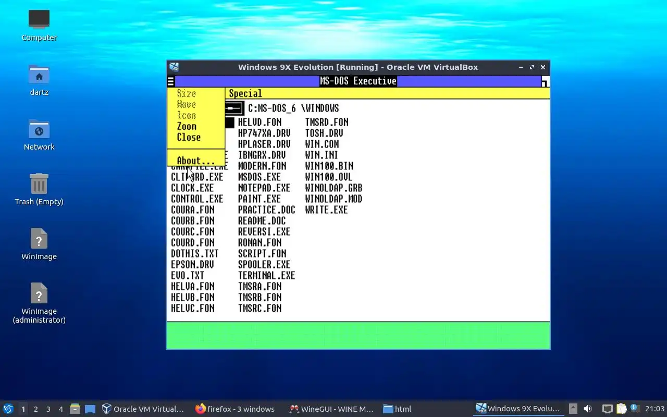Select file WRITE.EXE
The width and height of the screenshot is (667, 417).
327,210
